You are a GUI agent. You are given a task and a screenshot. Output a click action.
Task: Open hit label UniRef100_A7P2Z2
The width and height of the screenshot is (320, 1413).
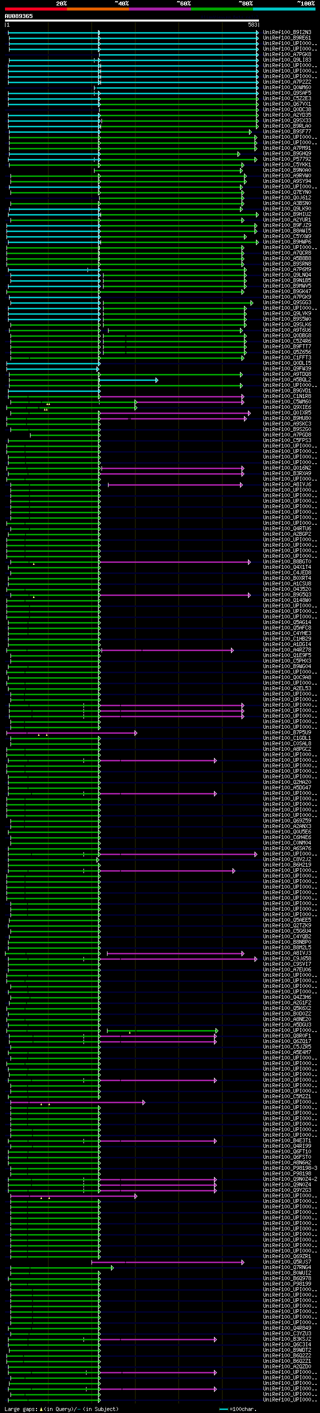(x=287, y=82)
